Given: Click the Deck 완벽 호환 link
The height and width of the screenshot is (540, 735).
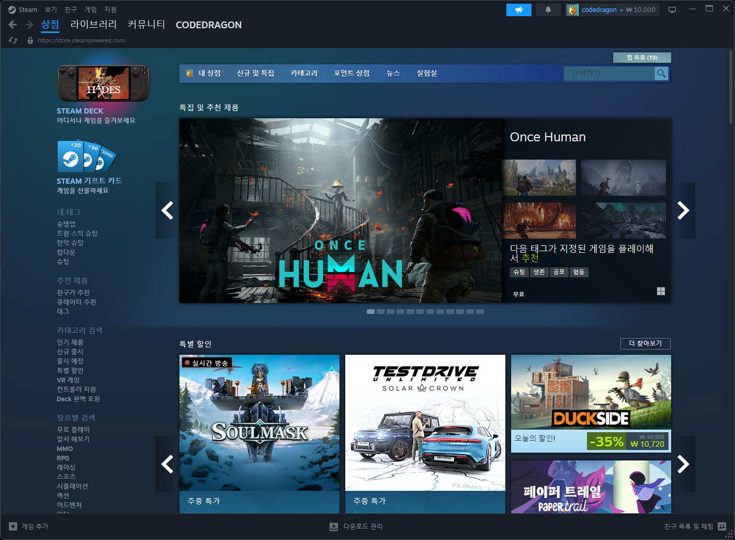Looking at the screenshot, I should tap(78, 399).
